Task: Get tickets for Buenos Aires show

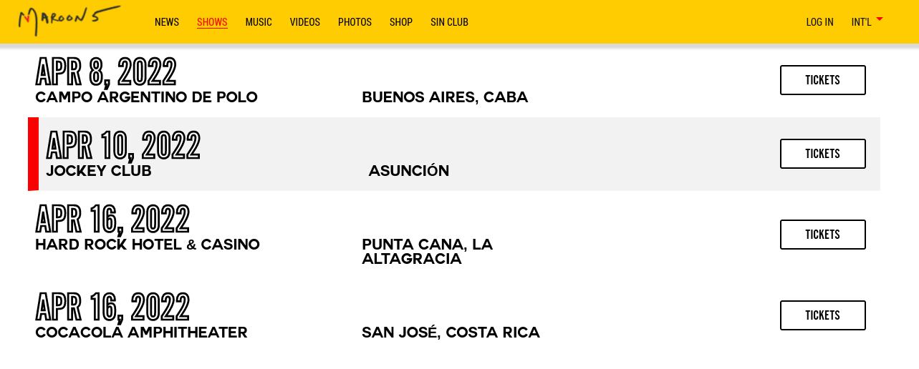Action: tap(822, 80)
